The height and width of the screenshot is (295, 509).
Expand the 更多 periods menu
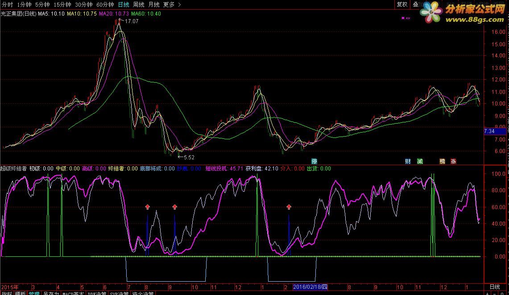click(x=172, y=4)
